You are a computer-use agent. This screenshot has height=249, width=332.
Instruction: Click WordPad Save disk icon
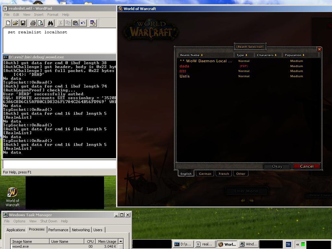(23, 23)
